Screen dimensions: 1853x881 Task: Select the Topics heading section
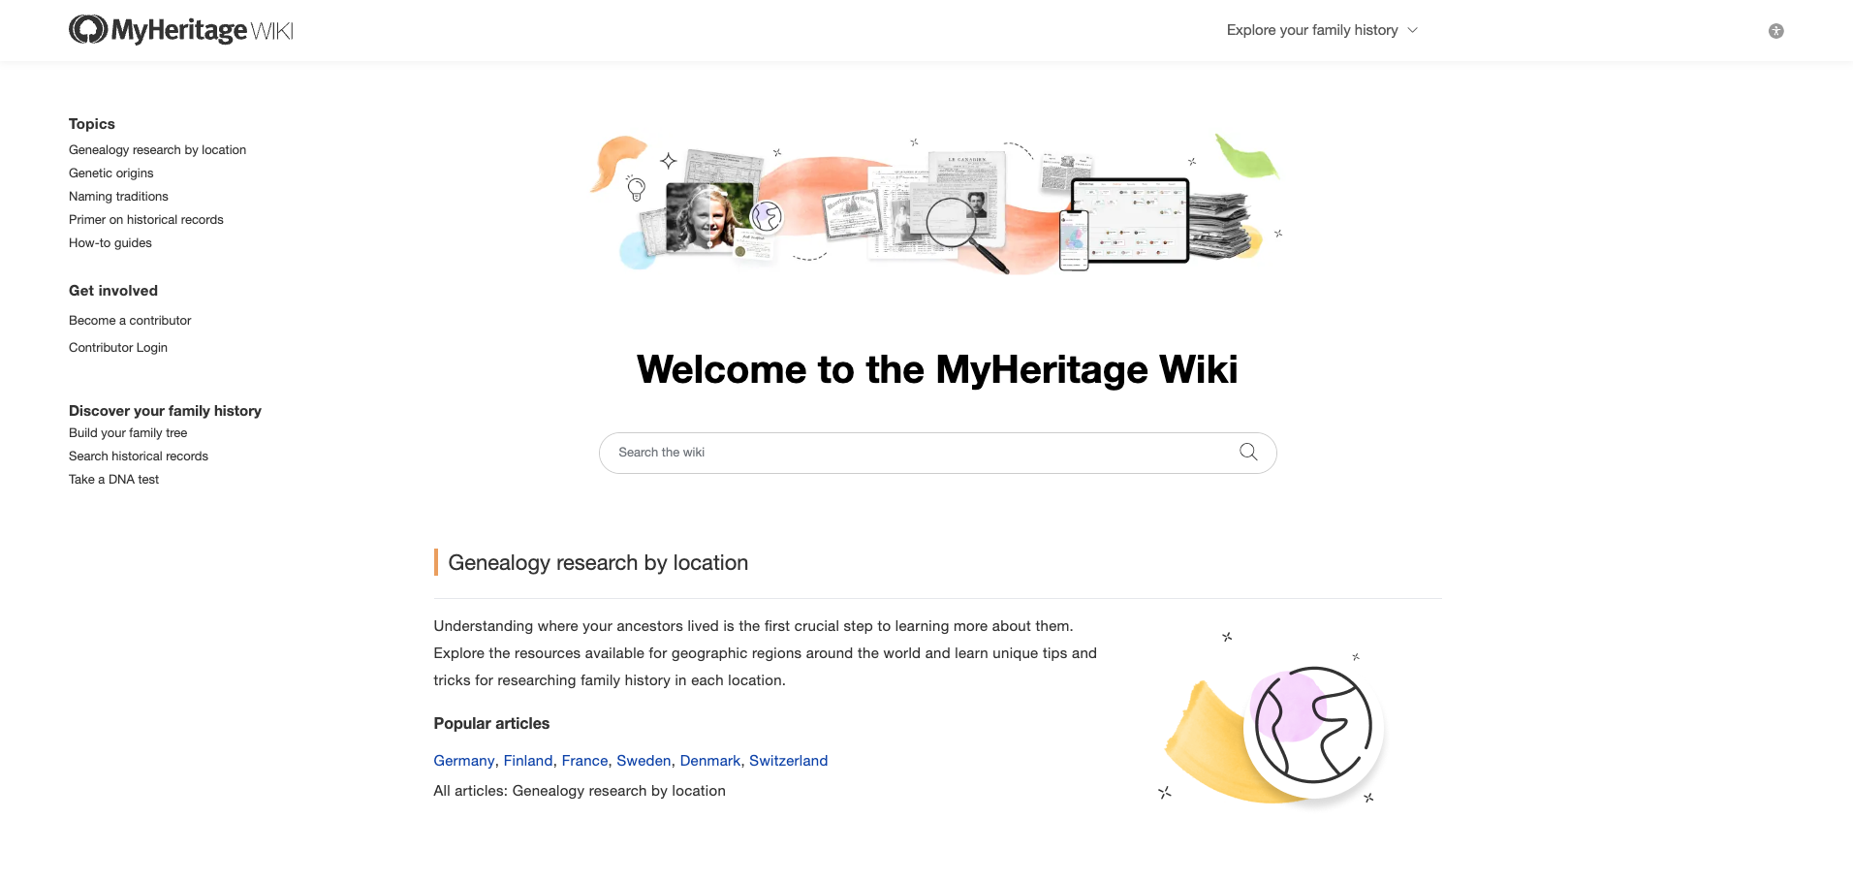(91, 124)
